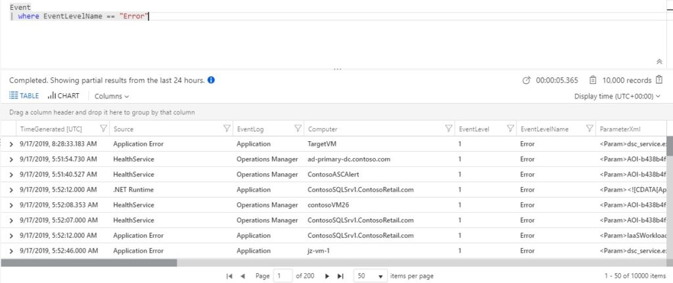The width and height of the screenshot is (673, 283).
Task: Sort by Computer column header
Action: pyautogui.click(x=323, y=129)
